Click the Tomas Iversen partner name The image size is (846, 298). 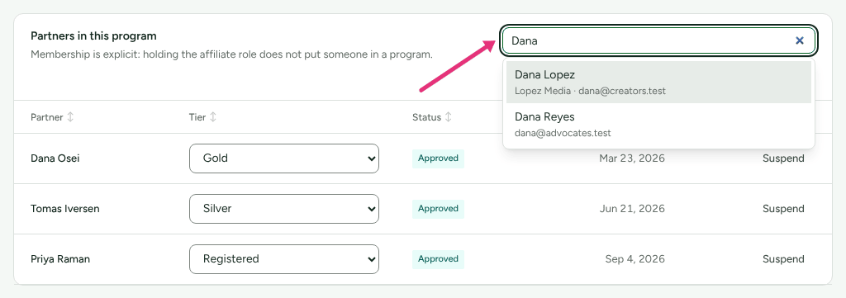[64, 209]
